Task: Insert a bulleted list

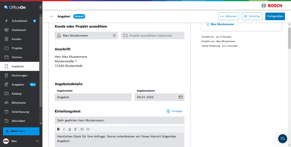Action: tap(82, 129)
